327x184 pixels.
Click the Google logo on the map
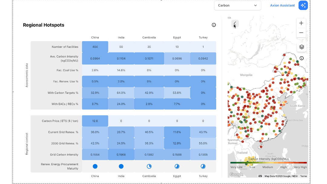click(236, 174)
